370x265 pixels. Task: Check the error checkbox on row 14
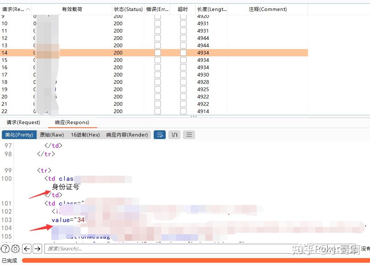[x=158, y=52]
